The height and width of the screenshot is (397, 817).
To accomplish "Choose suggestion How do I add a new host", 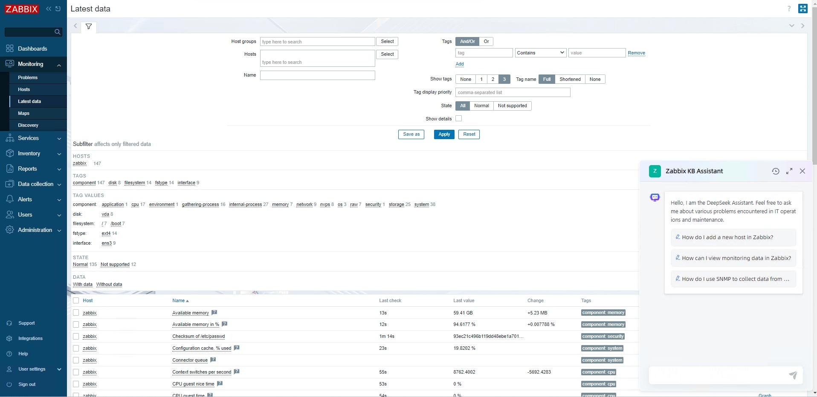I will click(x=733, y=237).
